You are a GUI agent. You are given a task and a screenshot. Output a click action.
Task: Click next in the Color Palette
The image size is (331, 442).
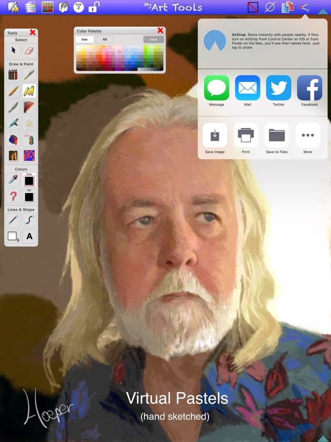coord(153,39)
